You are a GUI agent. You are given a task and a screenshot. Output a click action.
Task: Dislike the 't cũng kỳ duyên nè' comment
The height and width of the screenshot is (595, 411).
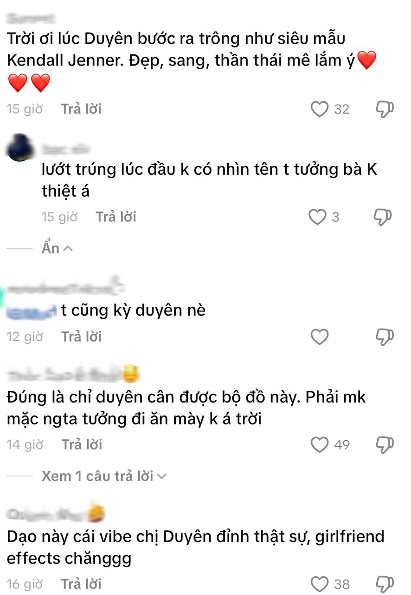point(384,337)
